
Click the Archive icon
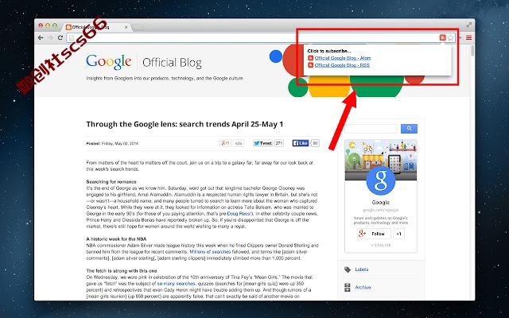348,287
